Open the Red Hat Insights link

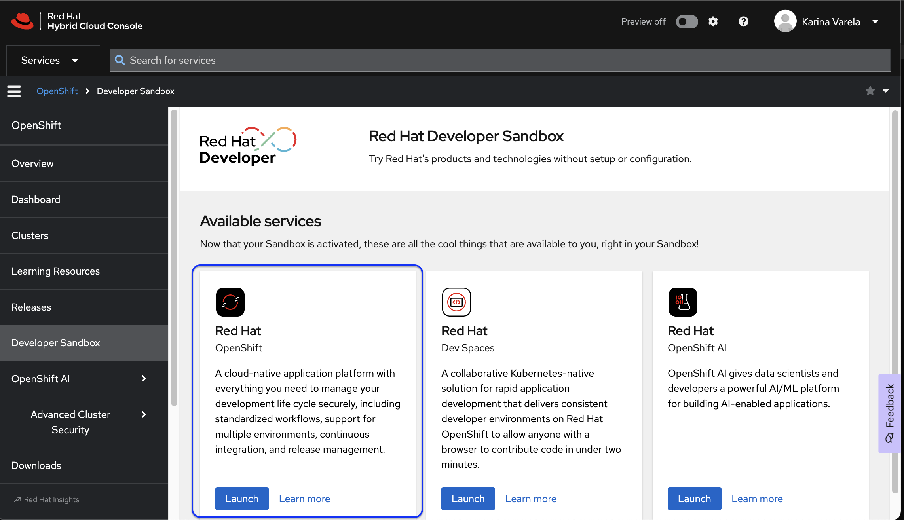coord(47,500)
